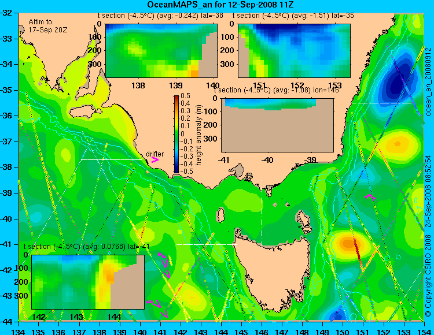The image size is (434, 335).
Task: Click the '154' longitude label on bottom axis
Action: [424, 332]
